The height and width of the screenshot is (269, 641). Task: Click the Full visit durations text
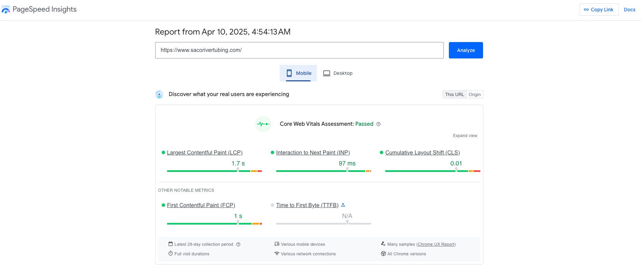(x=192, y=254)
